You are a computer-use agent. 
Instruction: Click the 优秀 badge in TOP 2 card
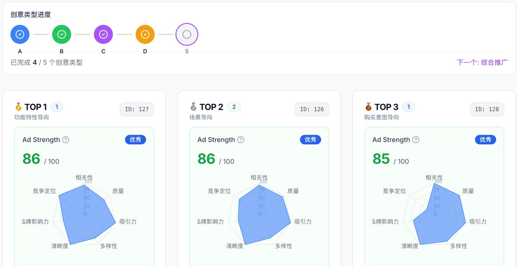(x=311, y=139)
